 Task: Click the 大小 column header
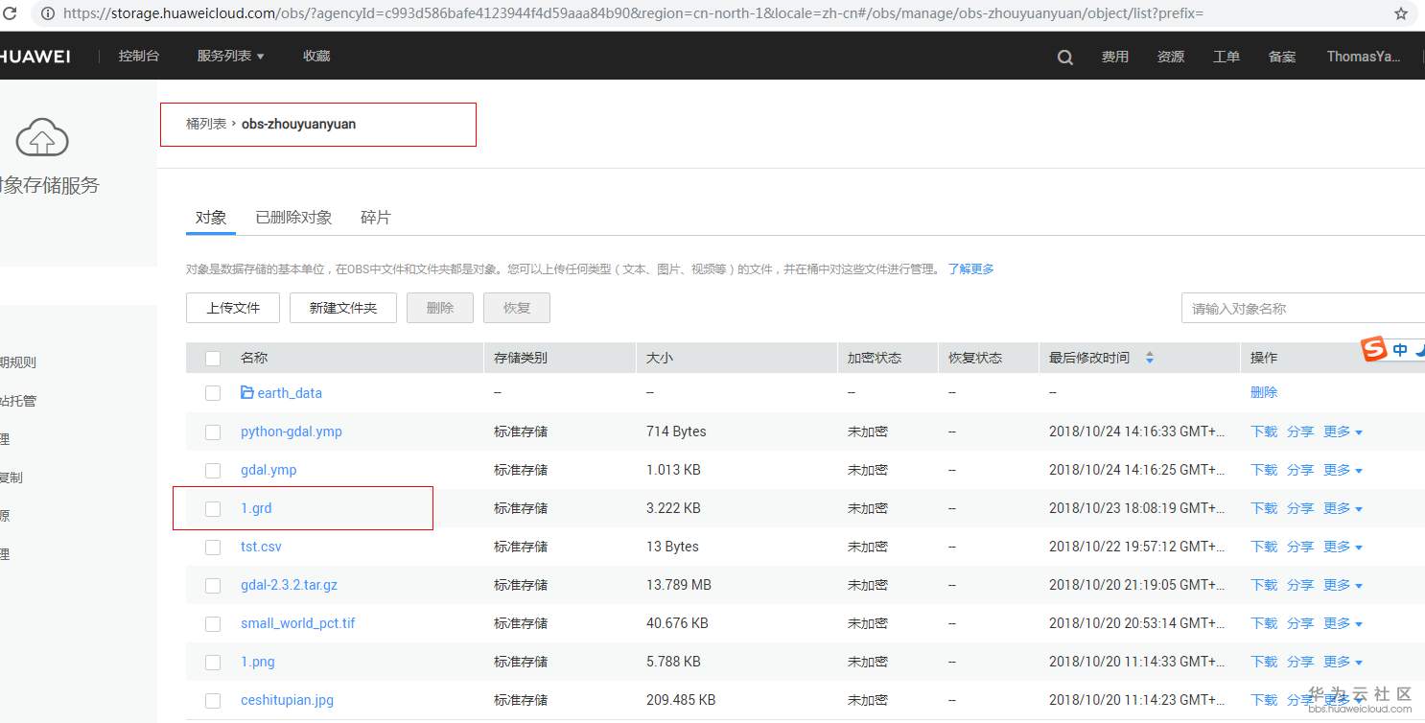[660, 358]
